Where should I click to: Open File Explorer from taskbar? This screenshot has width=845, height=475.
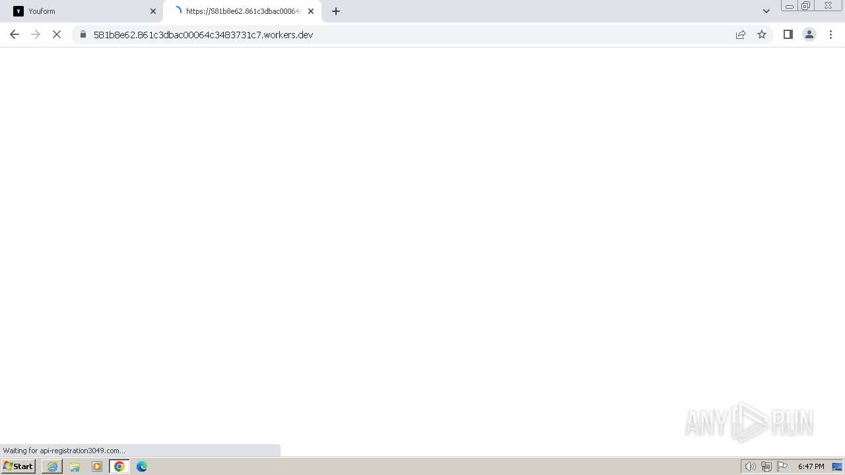click(75, 466)
